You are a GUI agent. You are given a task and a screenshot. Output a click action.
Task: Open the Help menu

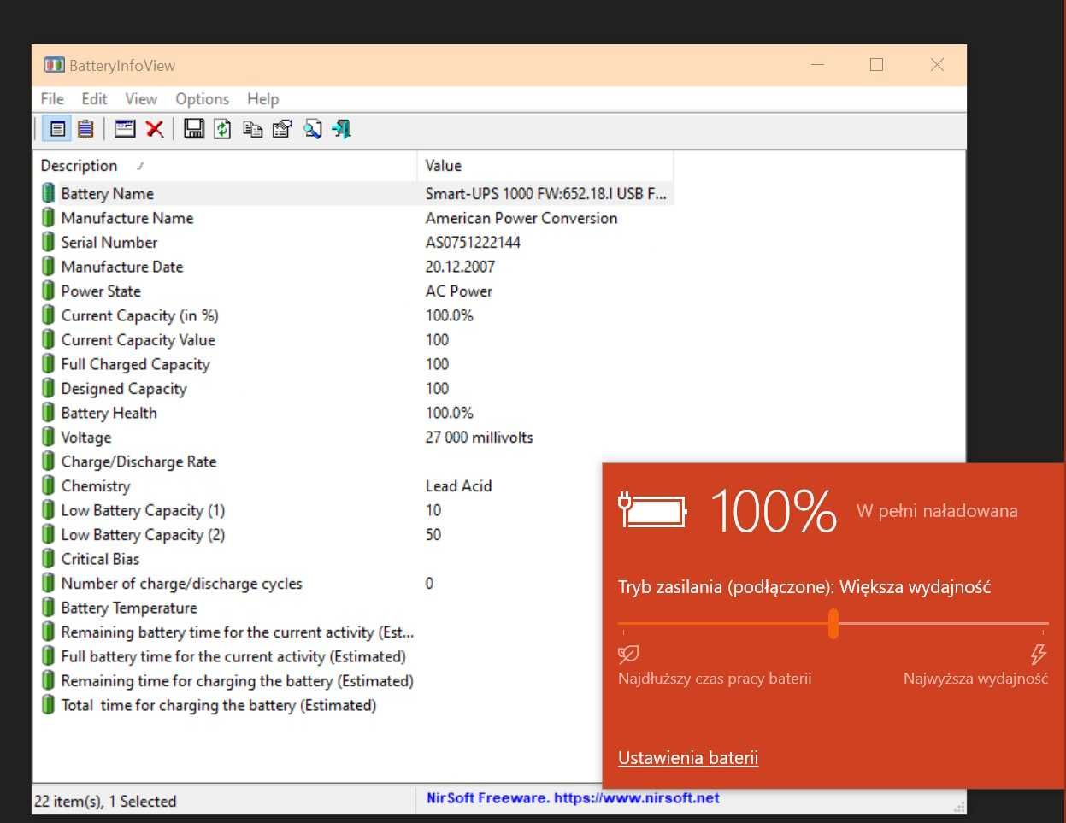[x=262, y=99]
